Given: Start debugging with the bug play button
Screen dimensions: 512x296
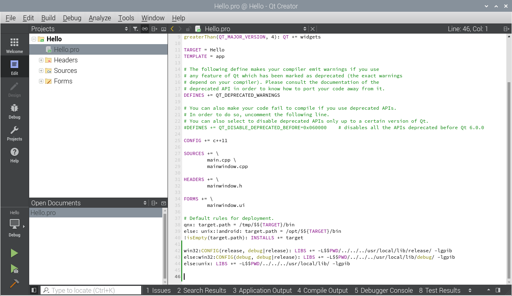Looking at the screenshot, I should point(14,268).
